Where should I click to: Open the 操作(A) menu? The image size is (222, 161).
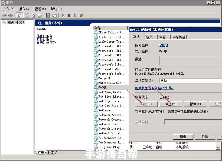tap(25, 9)
